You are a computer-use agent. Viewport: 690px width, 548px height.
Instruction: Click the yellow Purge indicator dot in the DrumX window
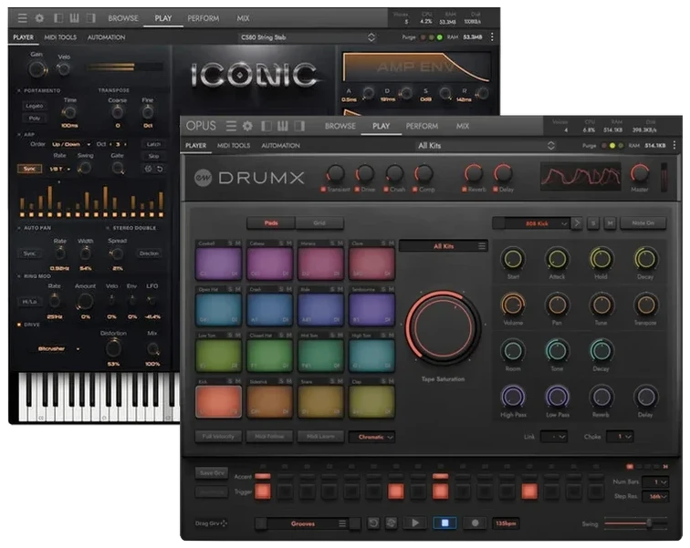(612, 146)
